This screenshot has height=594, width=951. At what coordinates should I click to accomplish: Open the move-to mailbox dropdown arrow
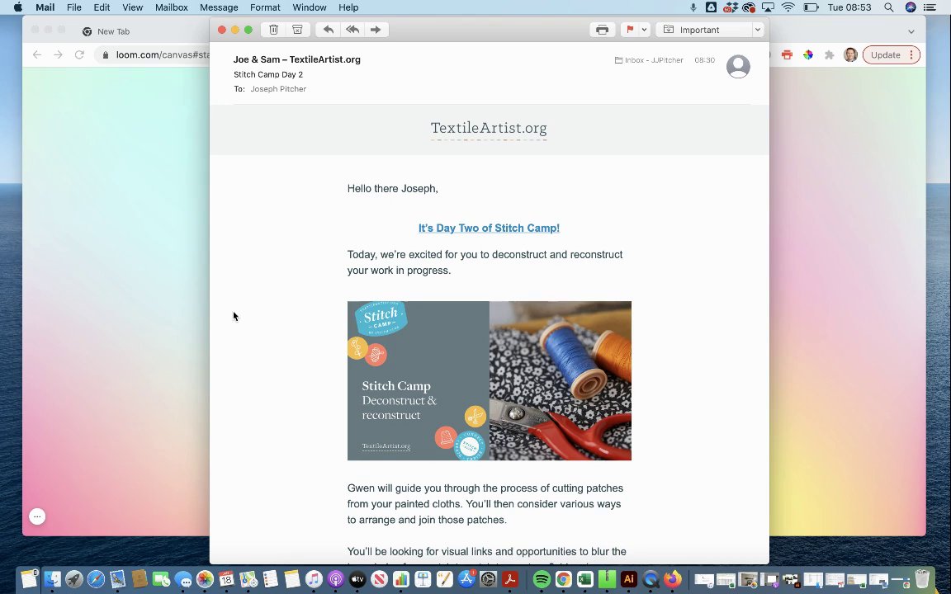click(x=758, y=30)
